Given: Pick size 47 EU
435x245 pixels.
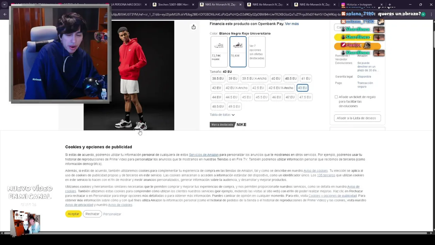Looking at the screenshot, I should coord(290,97).
